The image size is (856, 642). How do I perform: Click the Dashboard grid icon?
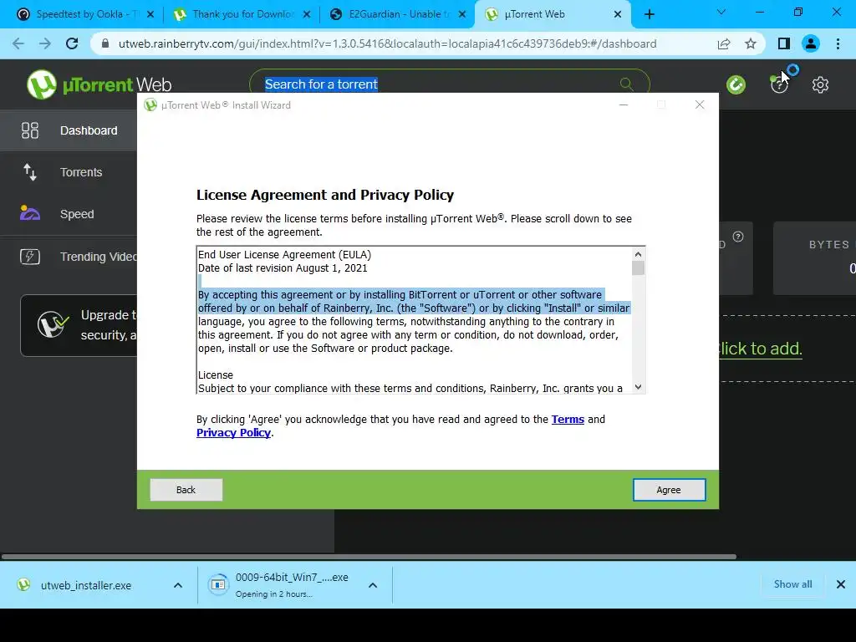pyautogui.click(x=30, y=130)
